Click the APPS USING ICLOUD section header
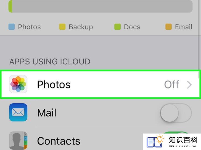201x150 pixels. tap(50, 62)
